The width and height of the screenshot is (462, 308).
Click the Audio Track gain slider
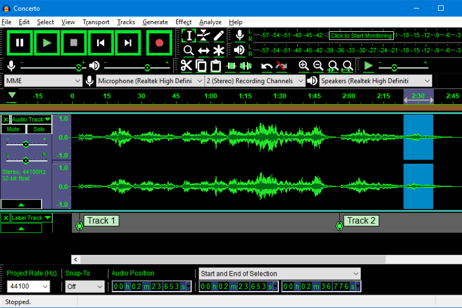coord(27,144)
